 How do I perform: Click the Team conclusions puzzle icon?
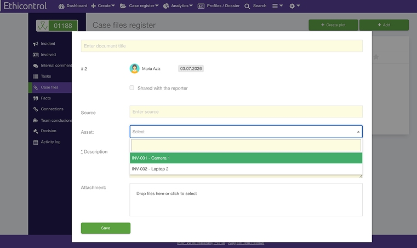click(36, 120)
